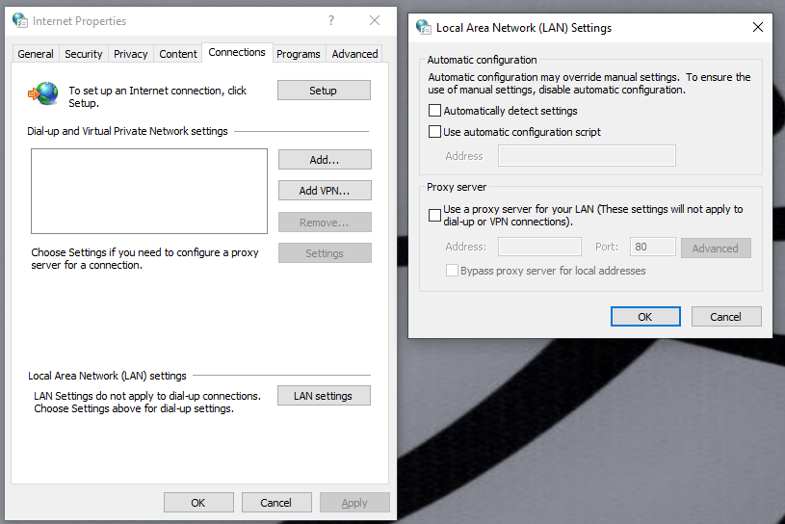Click Cancel in Internet Properties
This screenshot has width=785, height=524.
click(276, 503)
